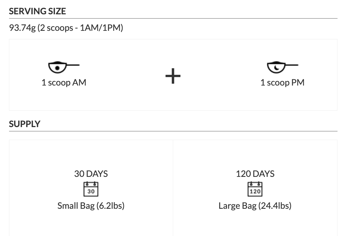The width and height of the screenshot is (354, 236).
Task: Click the "30 DAYS" text
Action: point(91,174)
